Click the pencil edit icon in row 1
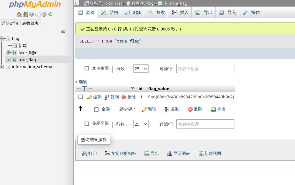Viewport: 295px width, 185px height. coord(90,97)
